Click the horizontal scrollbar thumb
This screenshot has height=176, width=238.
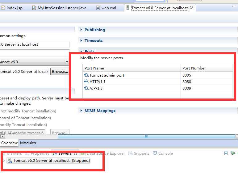pyautogui.click(x=146, y=136)
